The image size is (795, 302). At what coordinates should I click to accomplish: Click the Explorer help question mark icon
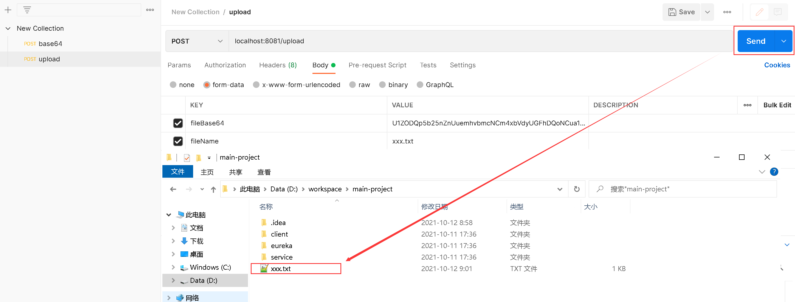point(774,172)
